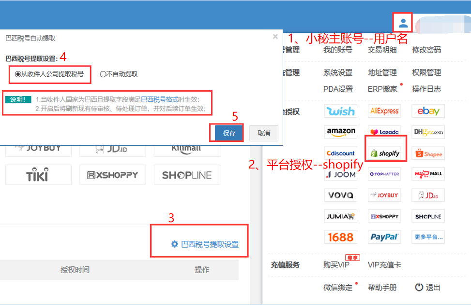Image resolution: width=471 pixels, height=305 pixels.
Task: Select the PayPal platform logo
Action: click(384, 237)
